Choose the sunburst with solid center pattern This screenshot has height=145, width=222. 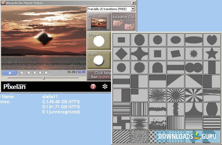[176, 95]
